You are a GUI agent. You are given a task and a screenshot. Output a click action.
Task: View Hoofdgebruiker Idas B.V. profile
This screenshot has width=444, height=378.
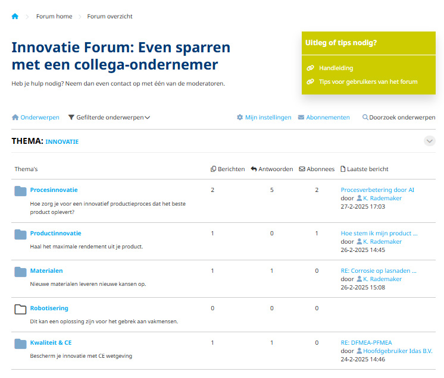397,351
